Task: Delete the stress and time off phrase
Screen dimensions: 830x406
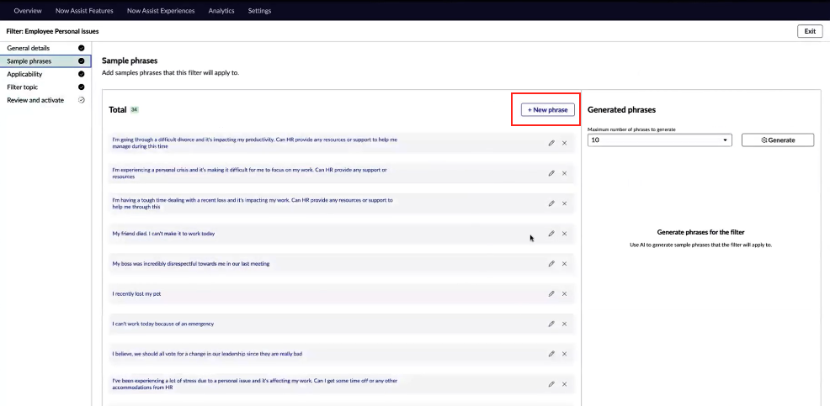Action: pos(564,384)
